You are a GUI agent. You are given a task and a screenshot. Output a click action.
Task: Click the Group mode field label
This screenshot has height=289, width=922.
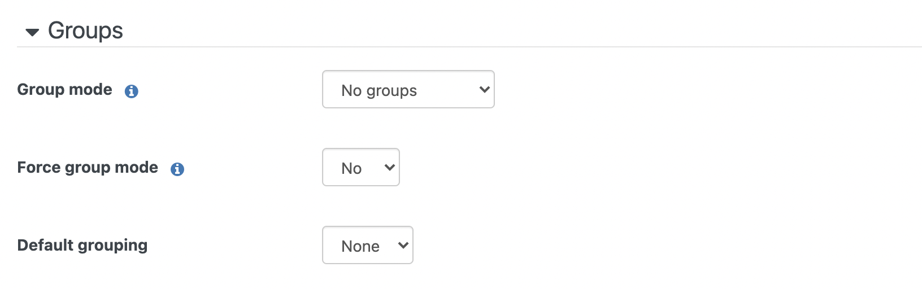[65, 89]
